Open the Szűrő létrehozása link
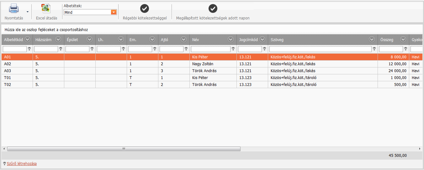The image size is (424, 170). click(22, 164)
